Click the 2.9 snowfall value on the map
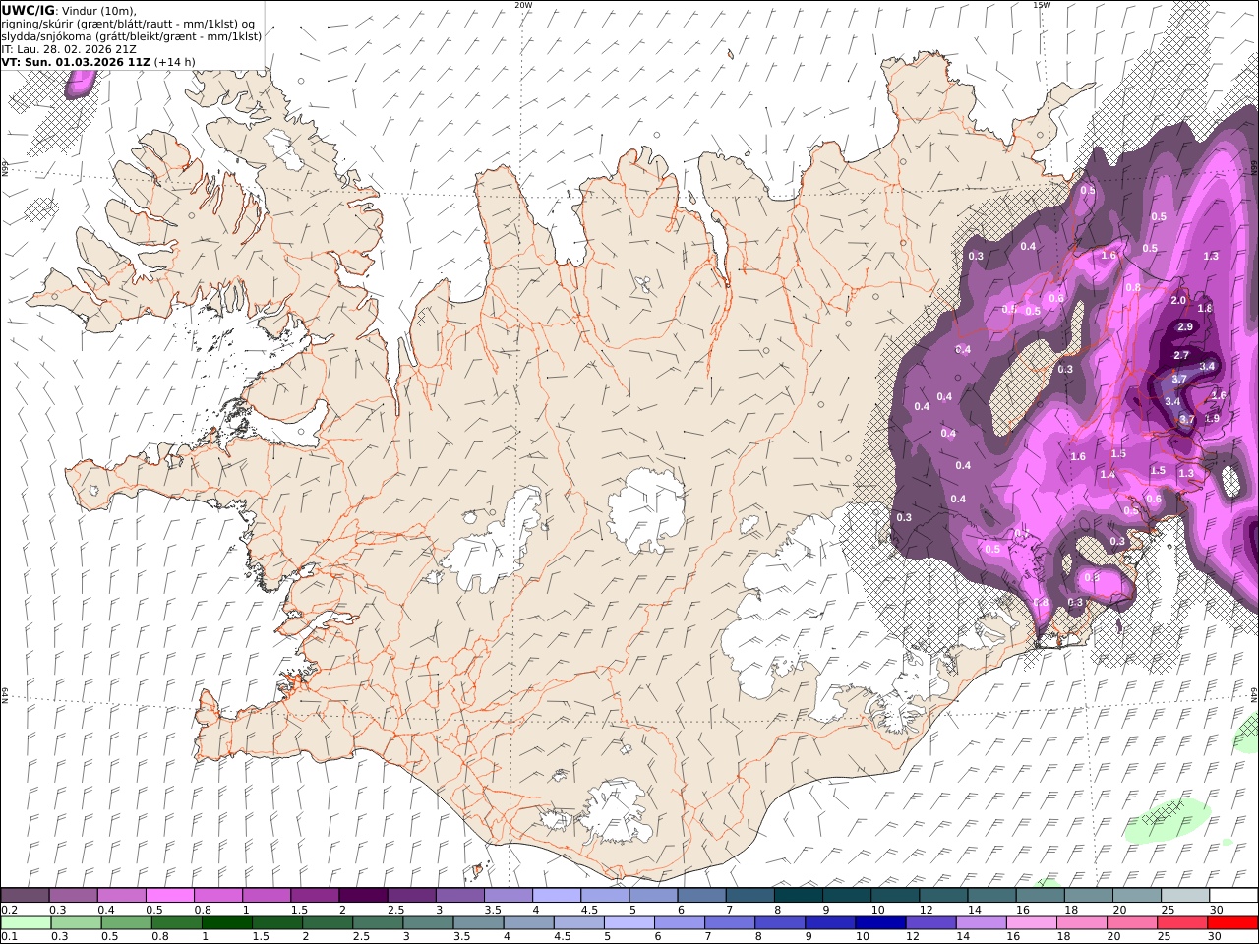Image resolution: width=1259 pixels, height=944 pixels. (x=1184, y=326)
